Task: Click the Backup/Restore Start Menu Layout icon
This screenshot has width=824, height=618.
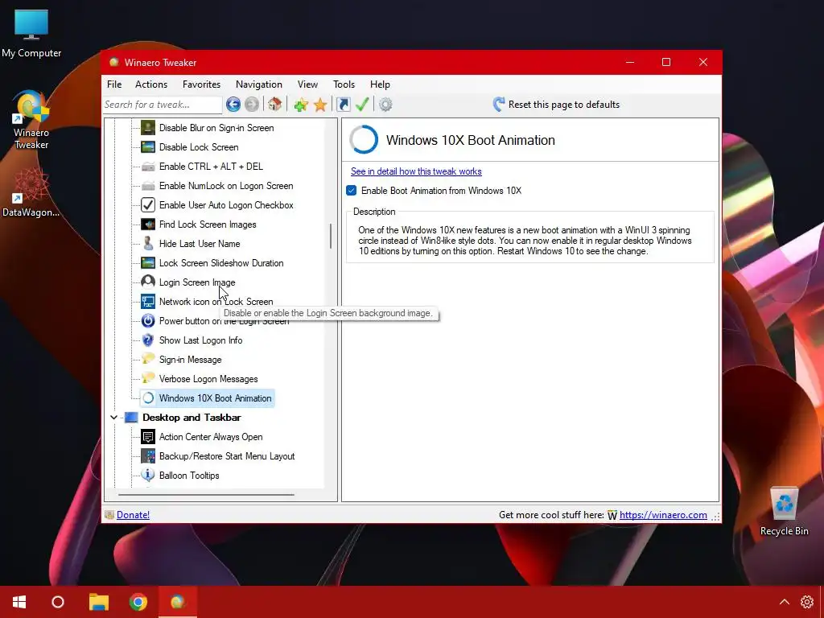Action: (148, 456)
